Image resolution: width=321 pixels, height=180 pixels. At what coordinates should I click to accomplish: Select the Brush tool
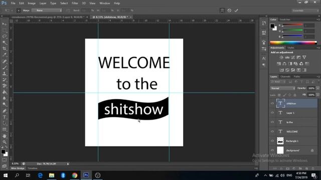pyautogui.click(x=5, y=67)
